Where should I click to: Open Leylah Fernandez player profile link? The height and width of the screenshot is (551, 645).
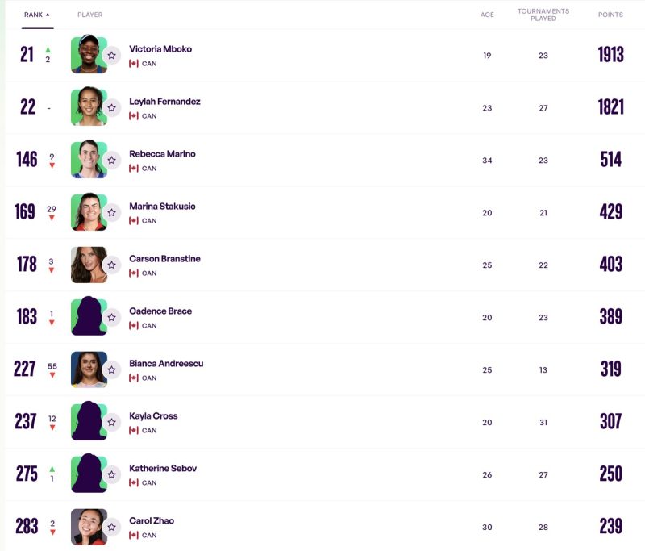pos(164,102)
